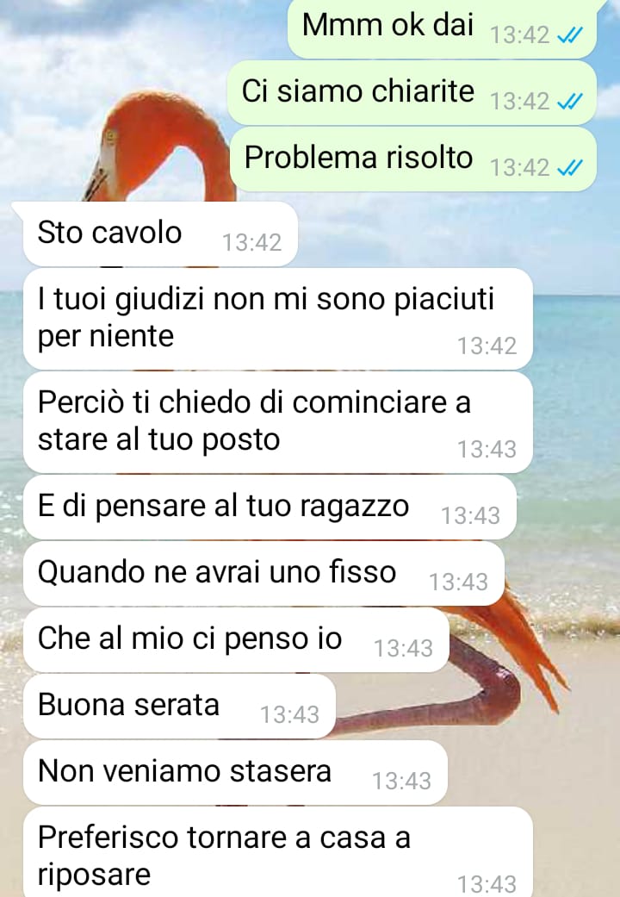
Task: Tap the "Problema risolto" message bubble
Action: pyautogui.click(x=413, y=159)
